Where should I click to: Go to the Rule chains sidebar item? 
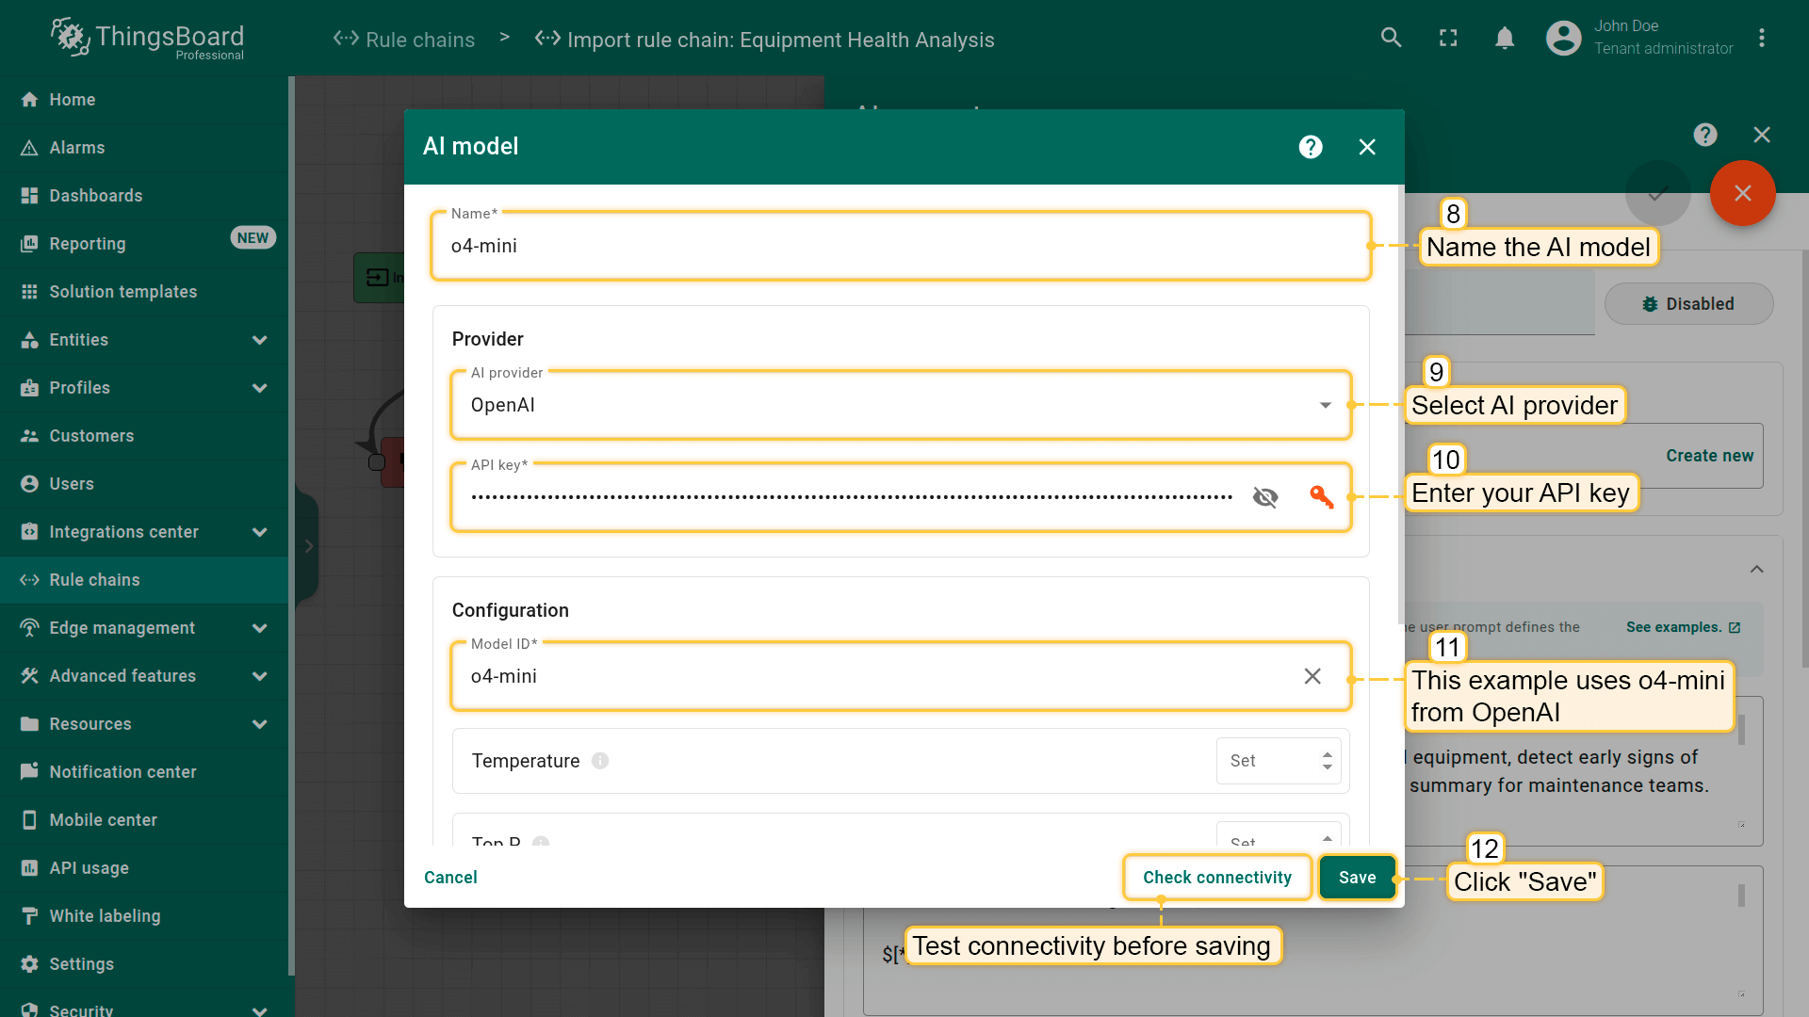click(x=94, y=580)
